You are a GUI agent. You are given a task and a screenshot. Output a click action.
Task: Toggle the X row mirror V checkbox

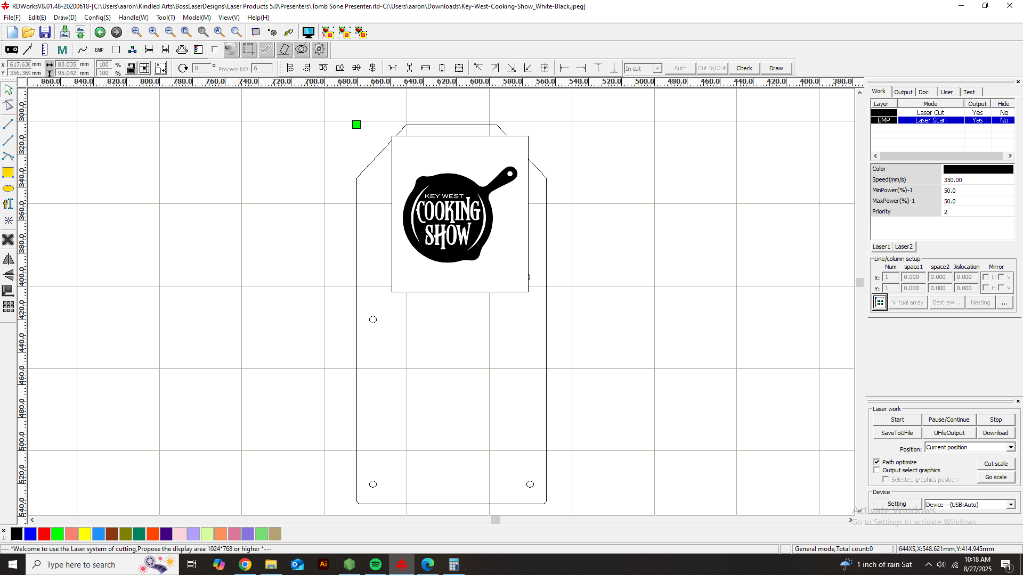1001,277
